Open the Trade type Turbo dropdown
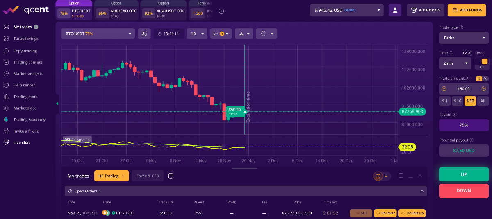The width and height of the screenshot is (492, 219). (463, 38)
